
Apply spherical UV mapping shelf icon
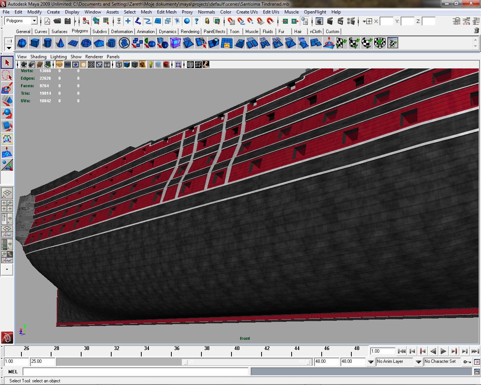pos(367,43)
